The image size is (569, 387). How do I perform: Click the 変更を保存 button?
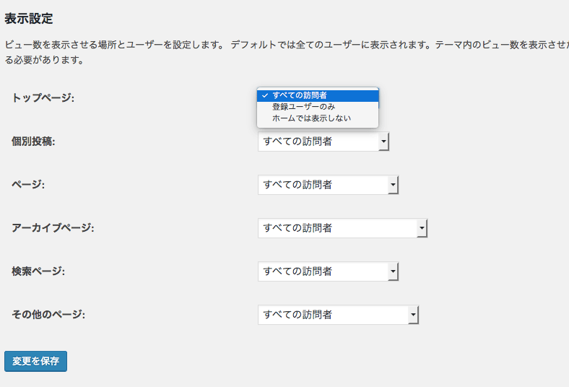tap(35, 361)
